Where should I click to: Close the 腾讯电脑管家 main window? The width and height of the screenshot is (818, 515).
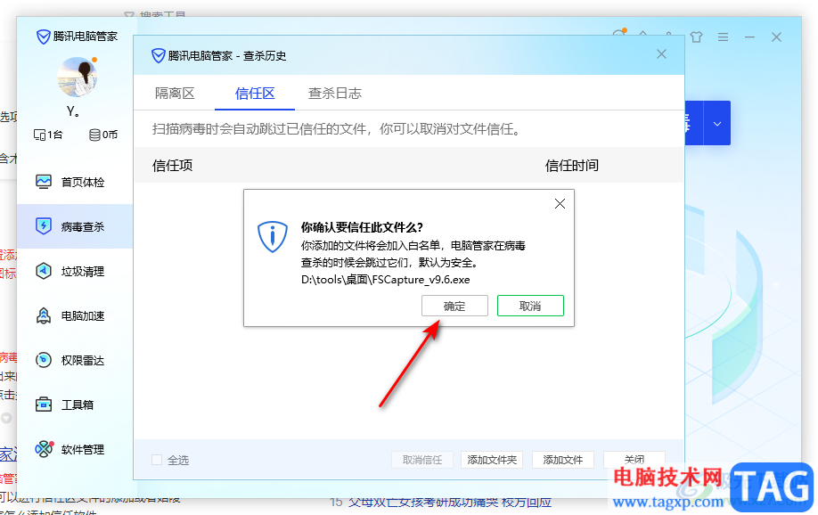point(776,37)
